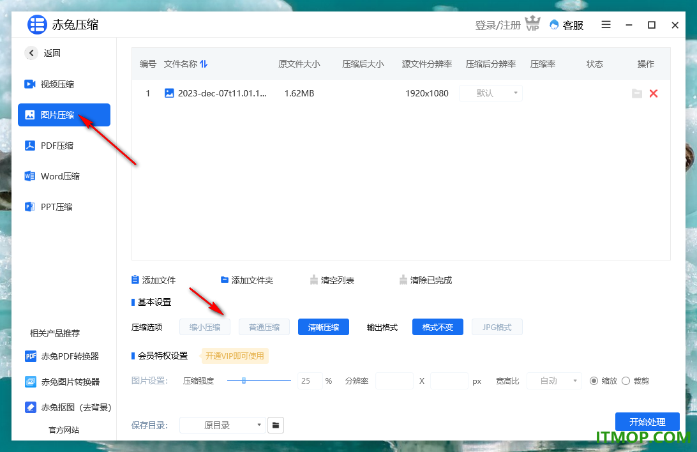697x452 pixels.
Task: Click the 原文件大小 column header
Action: (x=299, y=64)
